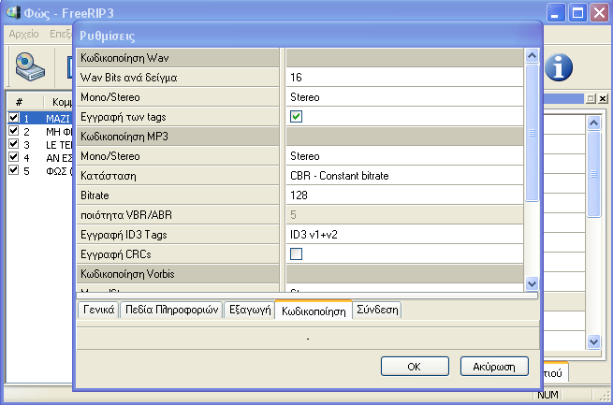Toggle the Εγγραφή των tags checkbox
Image resolution: width=613 pixels, height=405 pixels.
pos(297,117)
